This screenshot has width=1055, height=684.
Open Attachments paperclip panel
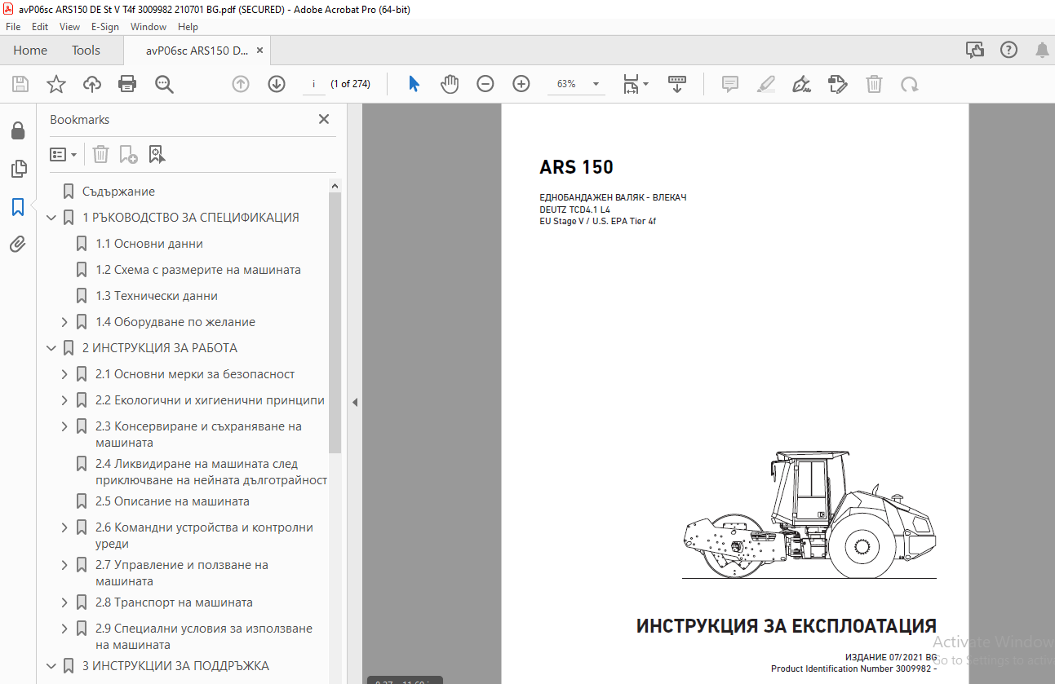pyautogui.click(x=18, y=244)
